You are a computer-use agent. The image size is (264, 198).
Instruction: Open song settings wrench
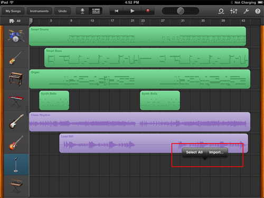pyautogui.click(x=246, y=11)
